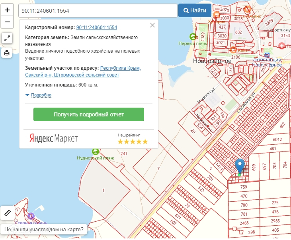Image resolution: width=291 pixels, height=240 pixels.
Task: Select parcel number 476
Action: point(275,212)
